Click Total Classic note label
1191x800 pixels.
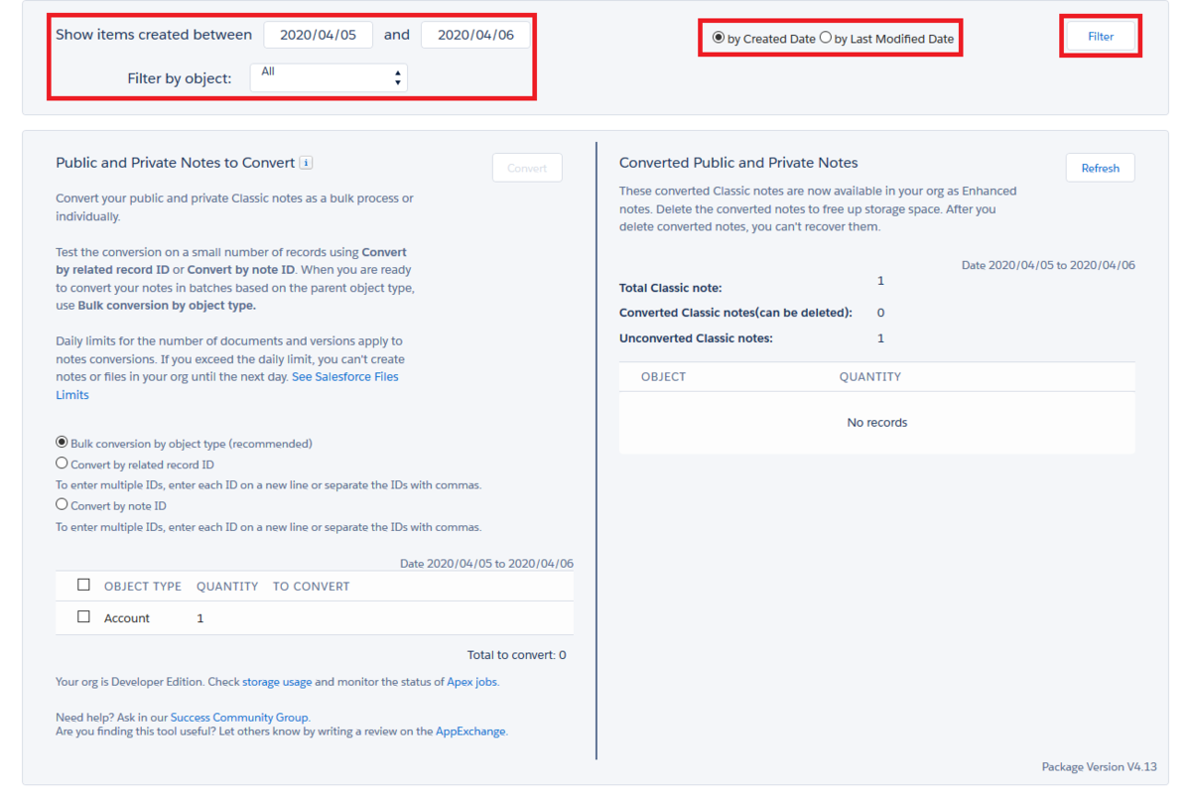point(671,288)
